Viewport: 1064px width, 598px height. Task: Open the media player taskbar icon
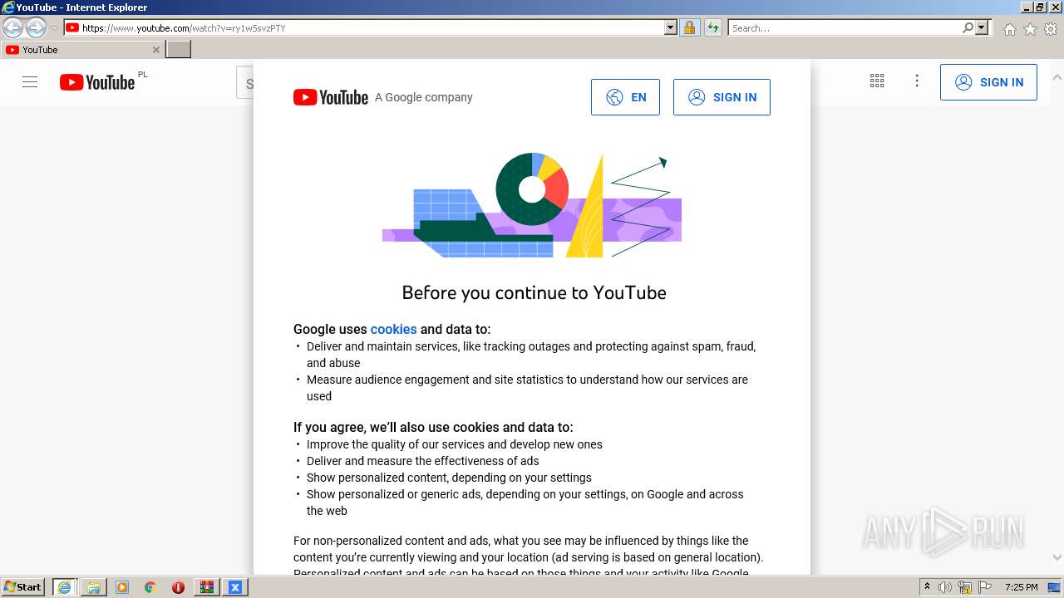pyautogui.click(x=122, y=587)
